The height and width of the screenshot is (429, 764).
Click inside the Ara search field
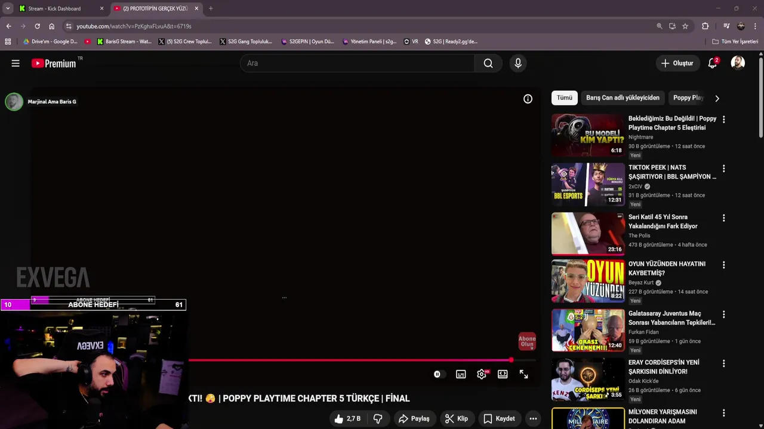[357, 63]
